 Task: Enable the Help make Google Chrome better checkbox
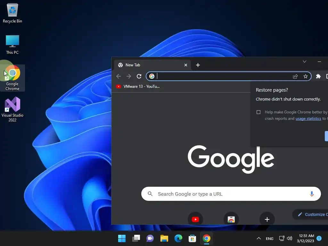pos(258,112)
